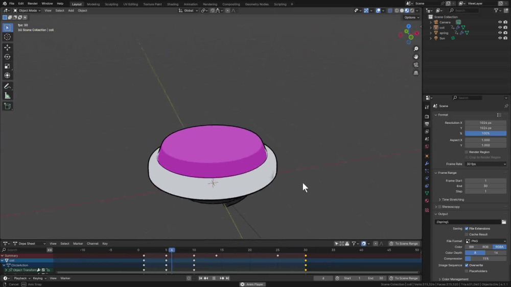This screenshot has width=511, height=287.
Task: Switch to the Geometry Nodes workspace
Action: point(257,4)
